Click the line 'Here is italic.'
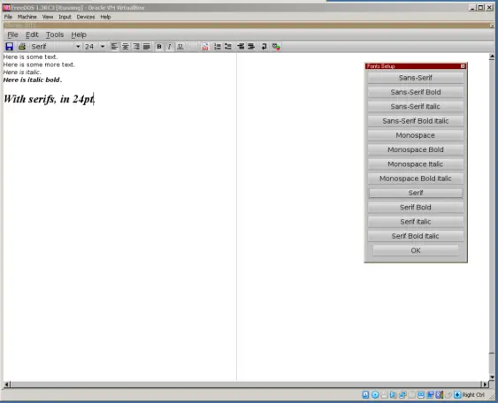The width and height of the screenshot is (498, 403). pos(22,72)
